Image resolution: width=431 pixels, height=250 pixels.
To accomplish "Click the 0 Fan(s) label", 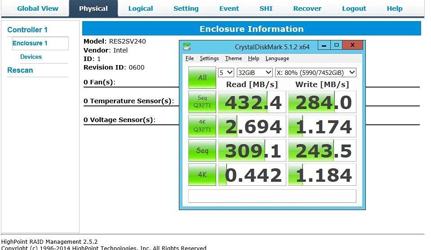I will 99,82.
